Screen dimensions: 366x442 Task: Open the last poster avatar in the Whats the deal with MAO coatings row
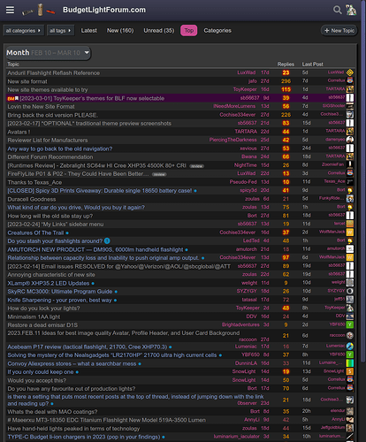pos(350,411)
